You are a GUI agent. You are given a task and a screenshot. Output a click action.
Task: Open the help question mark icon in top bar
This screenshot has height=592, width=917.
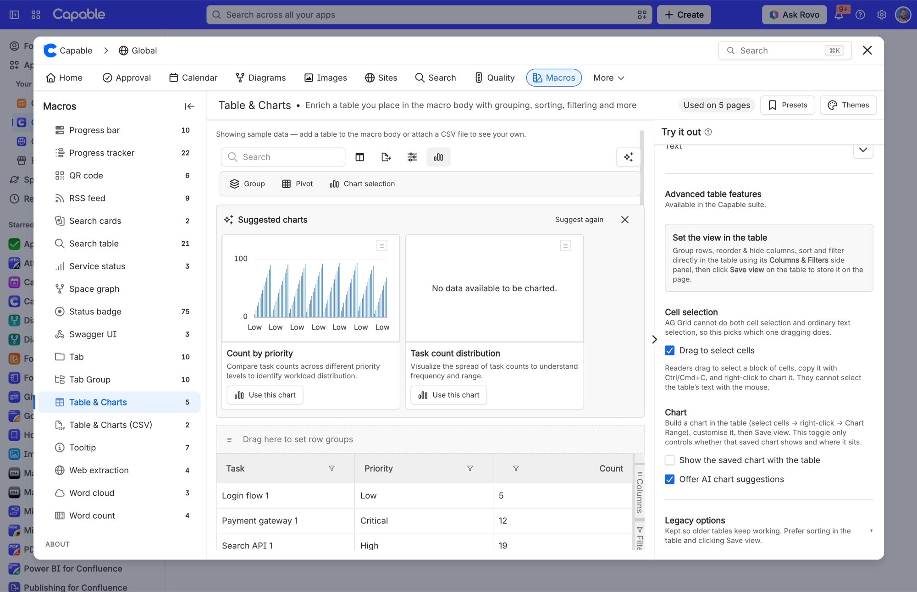tap(860, 15)
